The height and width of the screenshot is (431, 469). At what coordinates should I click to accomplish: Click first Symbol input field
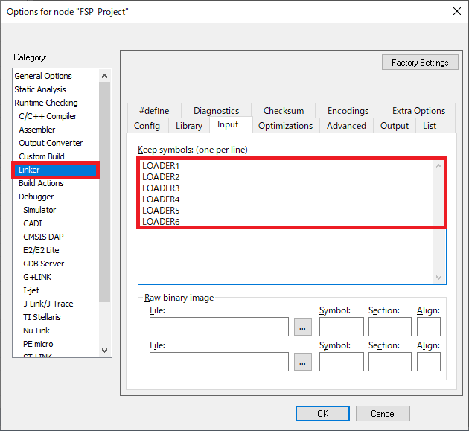pyautogui.click(x=341, y=327)
